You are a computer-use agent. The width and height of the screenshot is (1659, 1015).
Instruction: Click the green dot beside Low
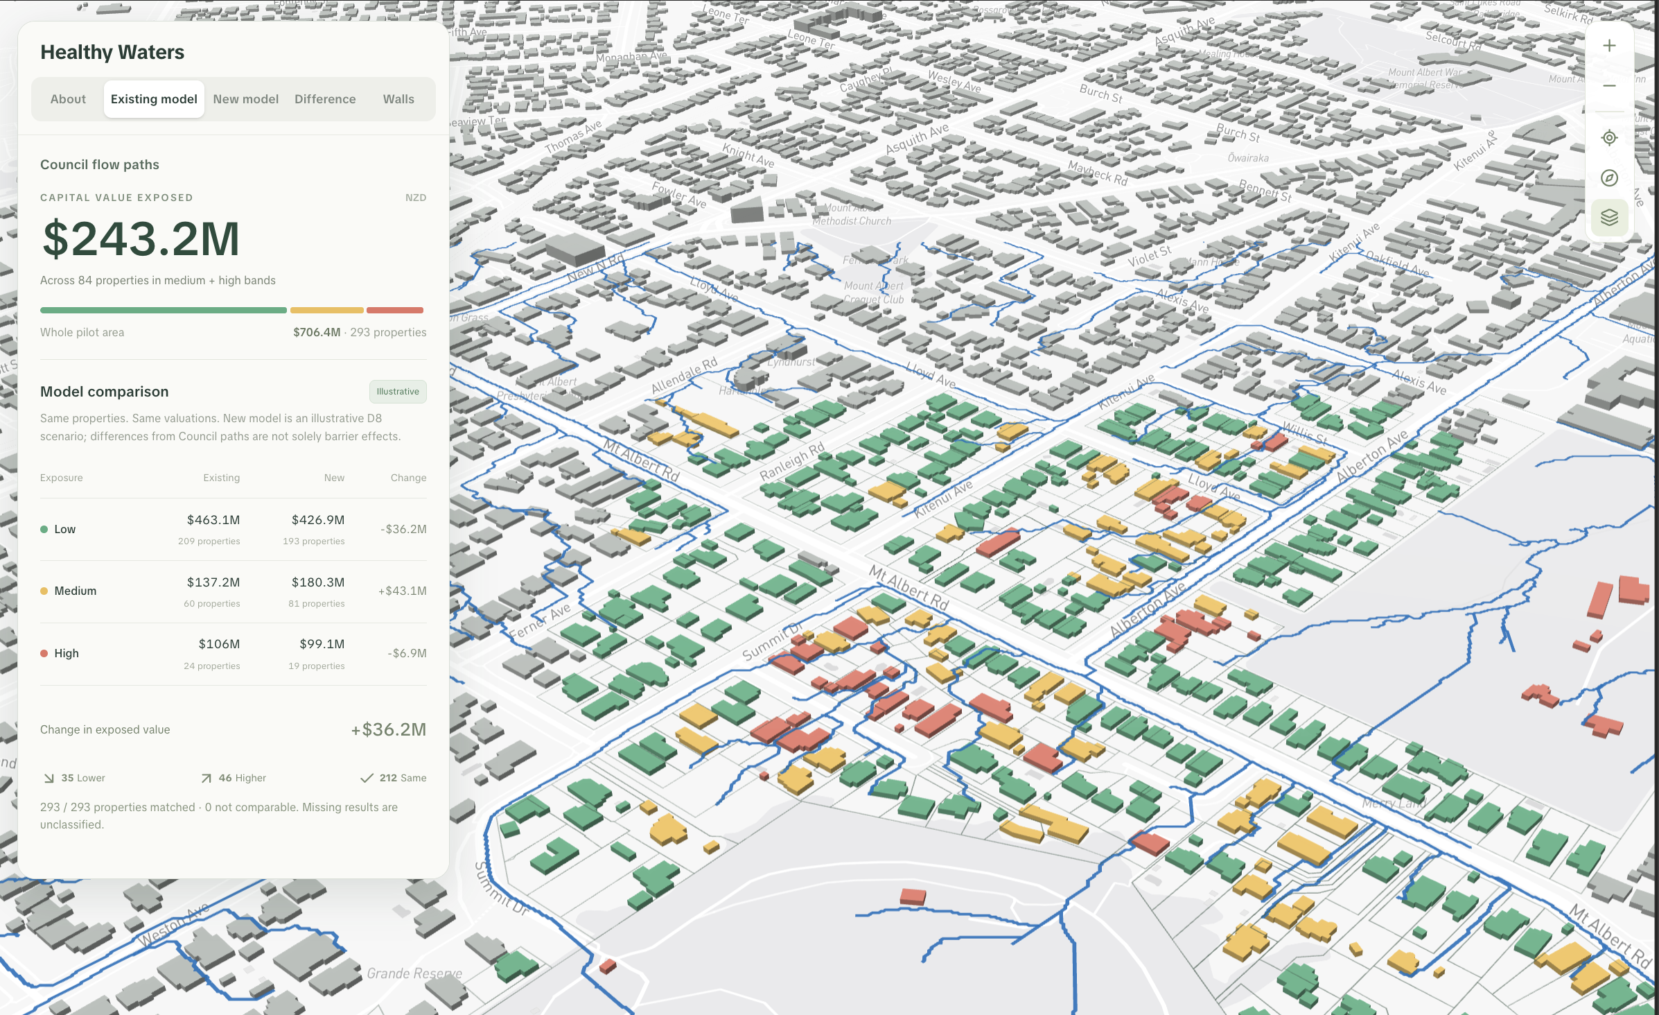click(x=44, y=529)
